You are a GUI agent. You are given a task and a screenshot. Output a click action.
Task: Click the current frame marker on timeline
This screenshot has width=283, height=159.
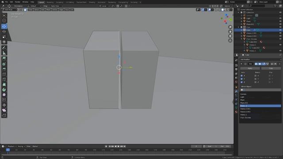click(8, 150)
